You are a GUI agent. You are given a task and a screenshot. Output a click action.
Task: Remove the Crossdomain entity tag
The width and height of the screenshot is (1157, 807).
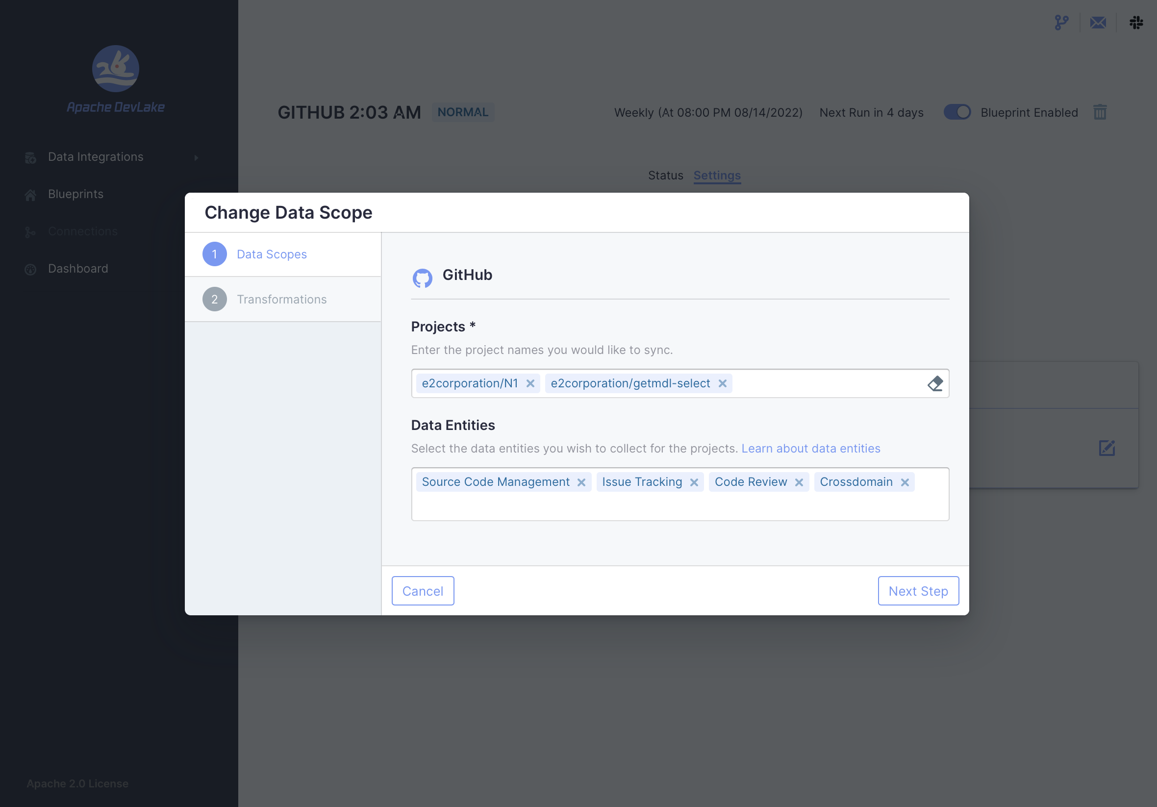[x=905, y=482]
